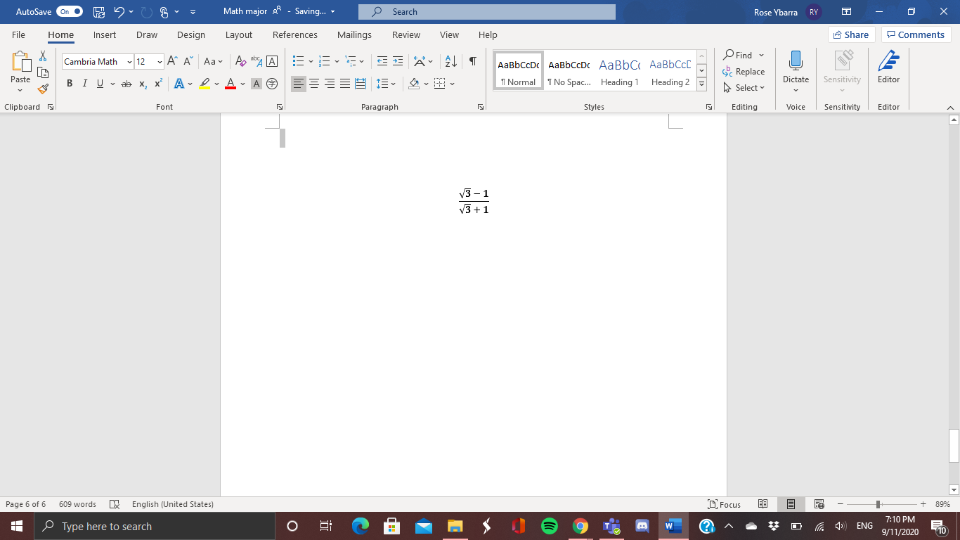Image resolution: width=960 pixels, height=540 pixels.
Task: Toggle Bold formatting
Action: (x=70, y=84)
